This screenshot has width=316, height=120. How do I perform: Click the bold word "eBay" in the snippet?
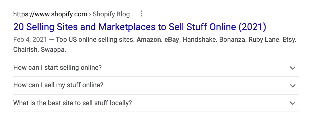(172, 40)
